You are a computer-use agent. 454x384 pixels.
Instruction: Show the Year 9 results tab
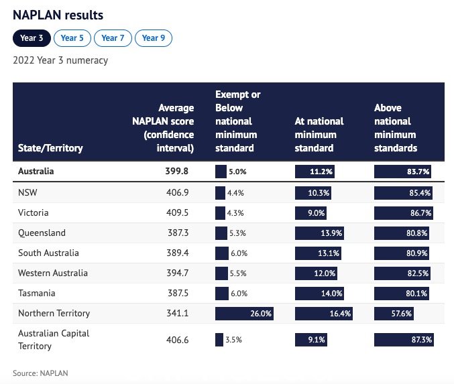pyautogui.click(x=153, y=38)
